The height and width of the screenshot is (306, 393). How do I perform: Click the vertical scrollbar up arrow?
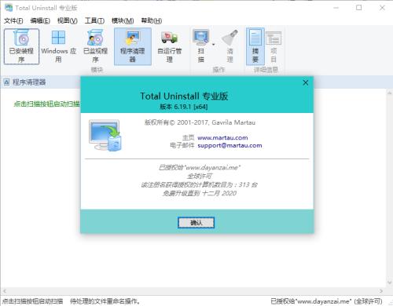pos(389,93)
